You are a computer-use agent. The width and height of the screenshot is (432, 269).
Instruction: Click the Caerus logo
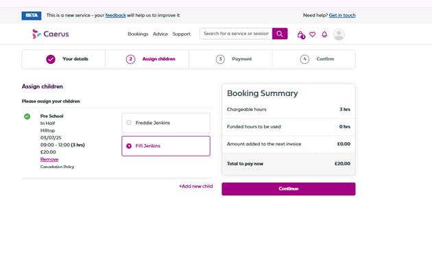coord(51,34)
